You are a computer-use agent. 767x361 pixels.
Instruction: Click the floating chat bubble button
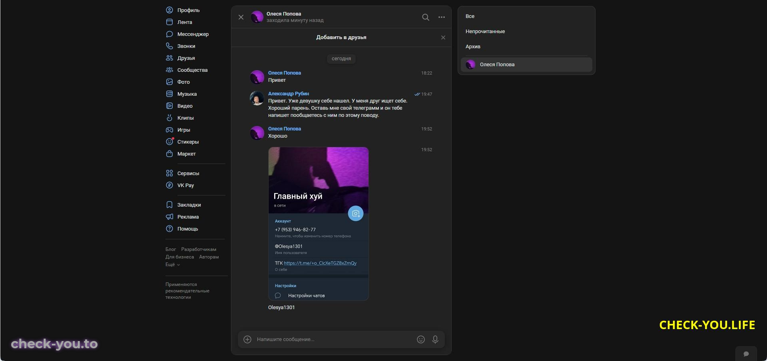point(746,354)
